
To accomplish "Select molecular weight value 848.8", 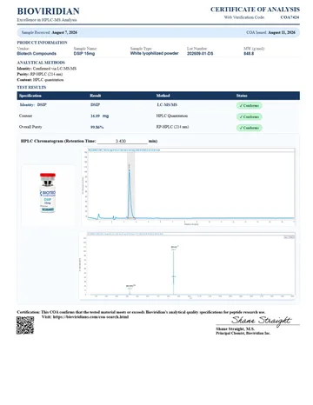I will pyautogui.click(x=249, y=54).
